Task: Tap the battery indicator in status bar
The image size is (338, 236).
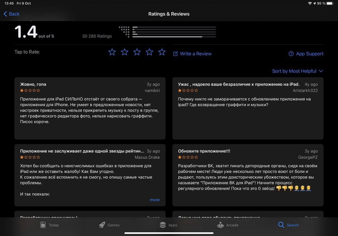Action: click(x=330, y=3)
